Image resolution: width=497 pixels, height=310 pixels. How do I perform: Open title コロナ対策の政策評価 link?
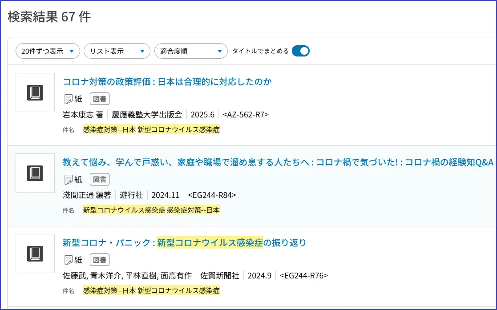coord(167,82)
